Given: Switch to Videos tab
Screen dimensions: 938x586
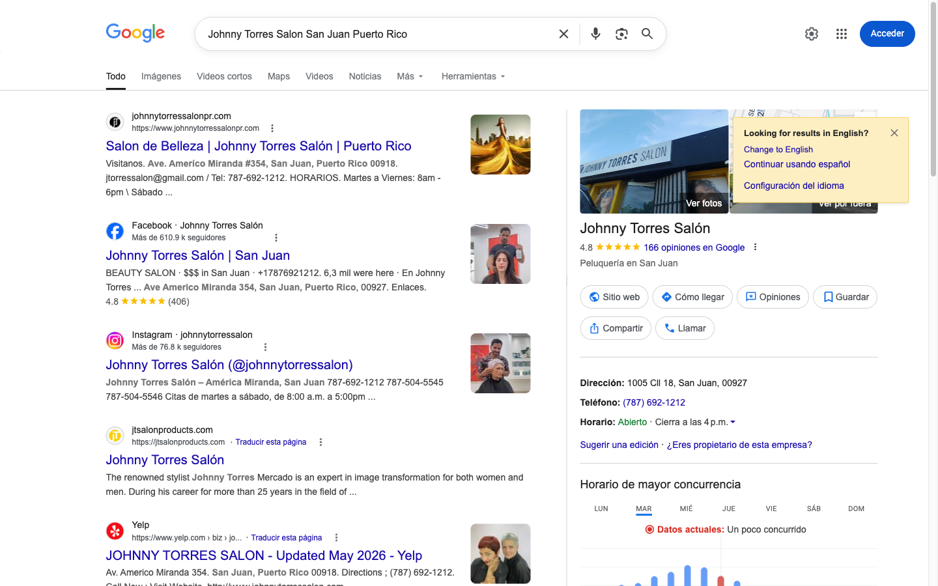Looking at the screenshot, I should point(319,76).
